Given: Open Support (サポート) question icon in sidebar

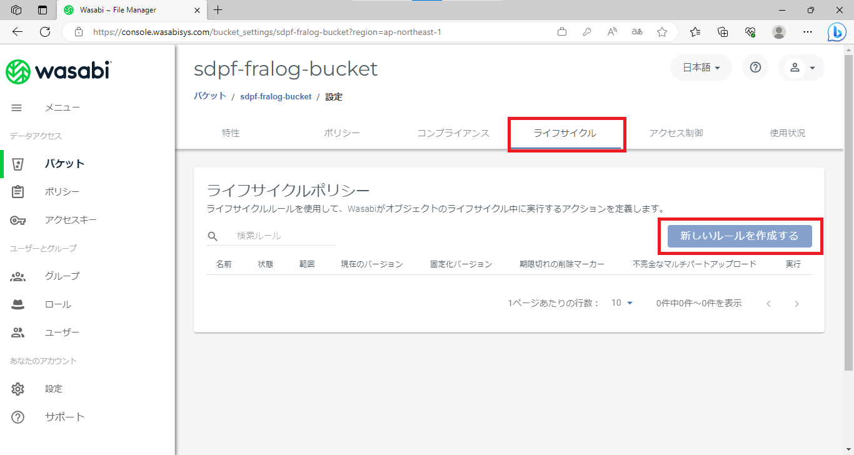Looking at the screenshot, I should click(x=18, y=417).
